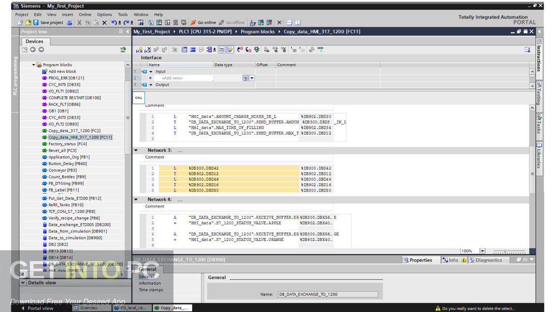This screenshot has width=556, height=312.
Task: Collapse Network 4
Action: tap(136, 199)
